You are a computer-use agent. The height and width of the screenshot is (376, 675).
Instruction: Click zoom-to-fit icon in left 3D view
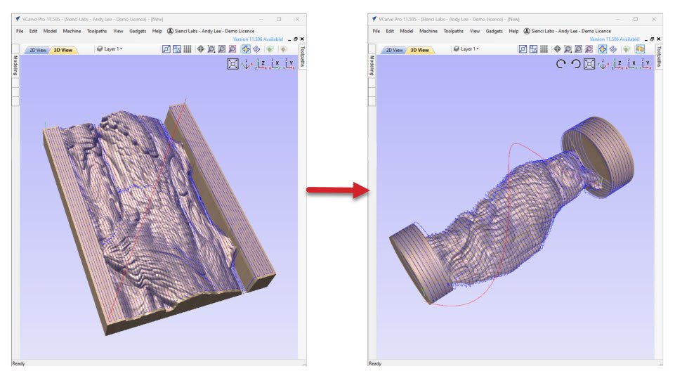(x=232, y=64)
